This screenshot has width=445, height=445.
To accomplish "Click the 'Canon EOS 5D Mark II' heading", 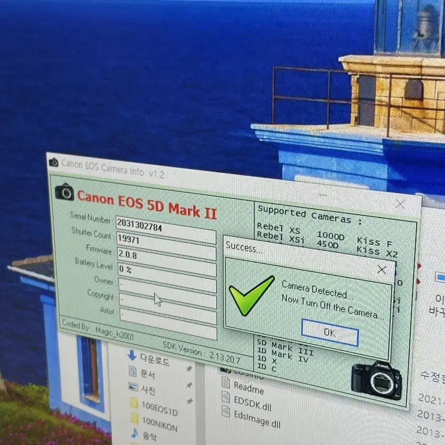I will tap(147, 204).
